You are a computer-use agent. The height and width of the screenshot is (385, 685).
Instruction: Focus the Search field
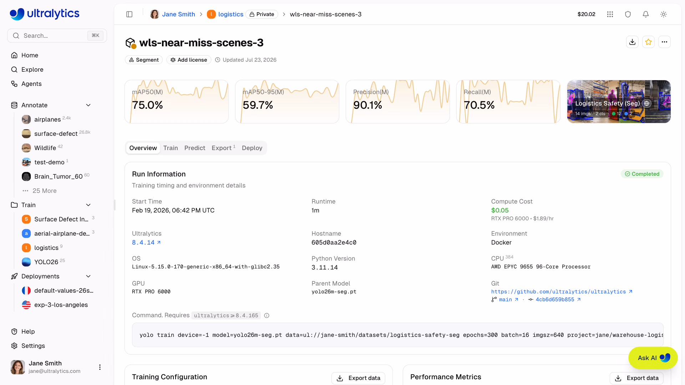tap(57, 36)
